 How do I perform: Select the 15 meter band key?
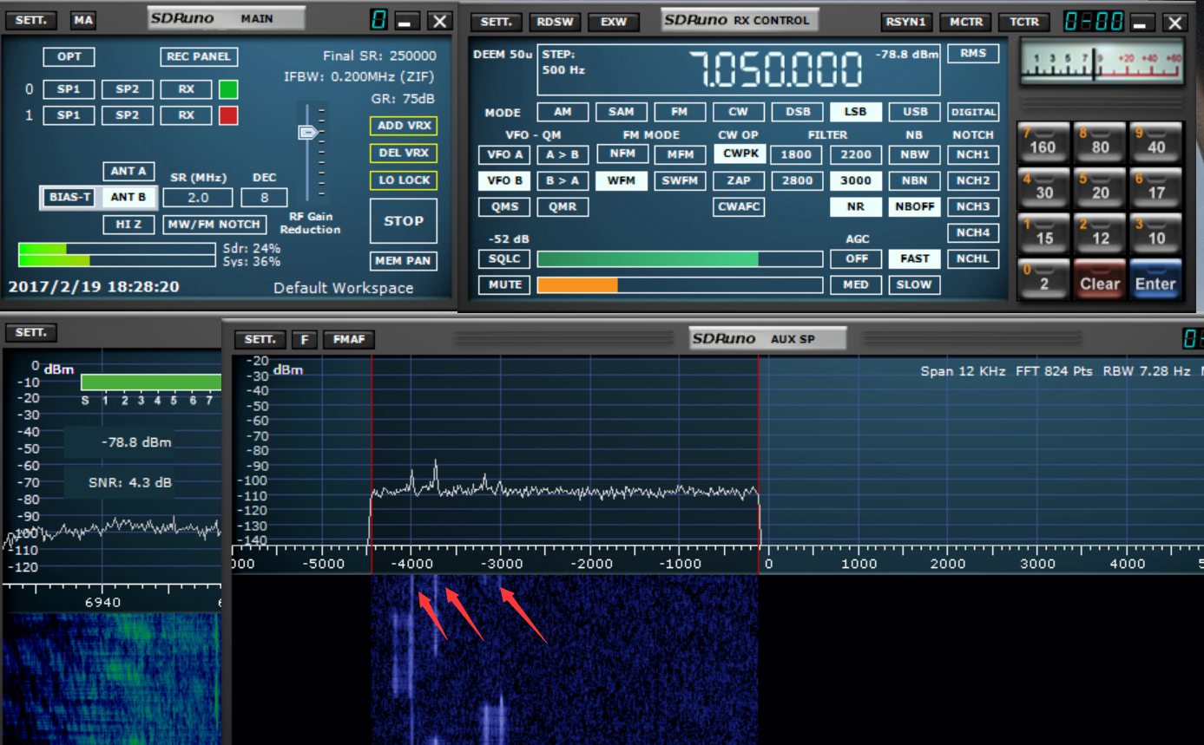pyautogui.click(x=1043, y=233)
